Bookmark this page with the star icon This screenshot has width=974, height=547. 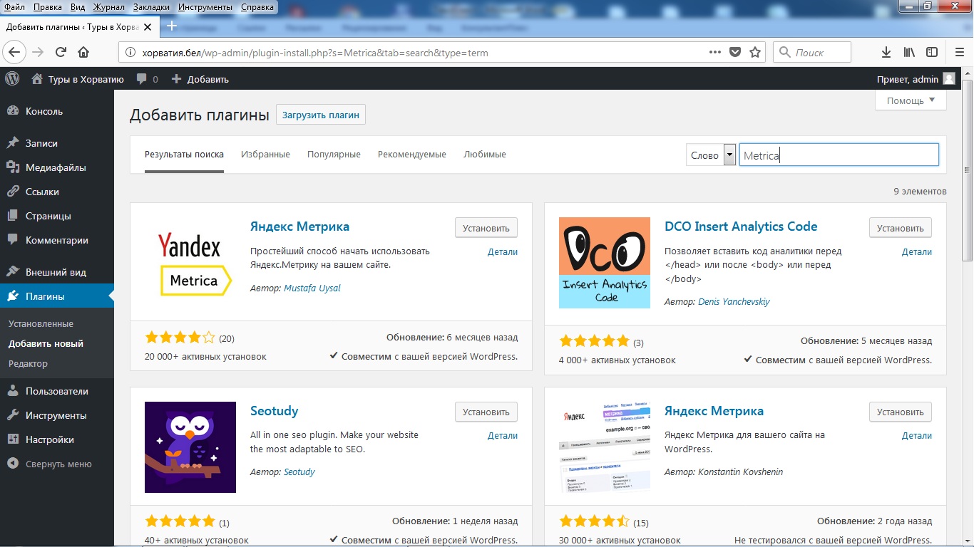pos(755,52)
